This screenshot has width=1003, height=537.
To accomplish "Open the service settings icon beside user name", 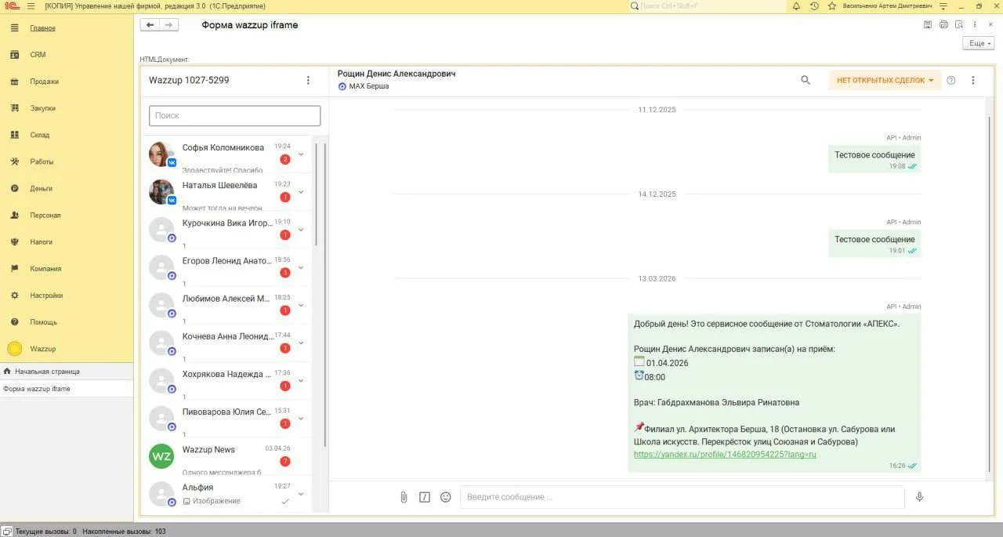I will (x=943, y=5).
